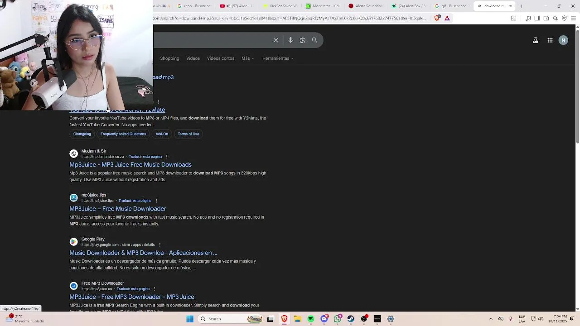Click the Brave VPN shield icon
This screenshot has width=580, height=326.
coord(564,18)
